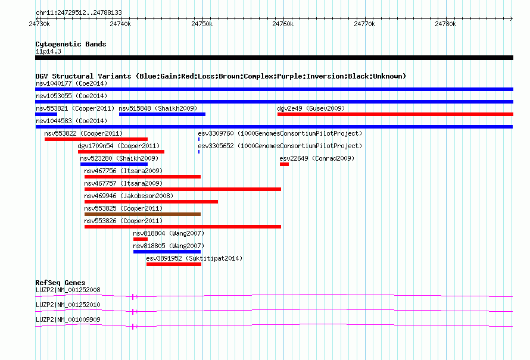Open nsv515848 (Shaikh2009) variant label
The image size is (530, 360).
[x=158, y=108]
